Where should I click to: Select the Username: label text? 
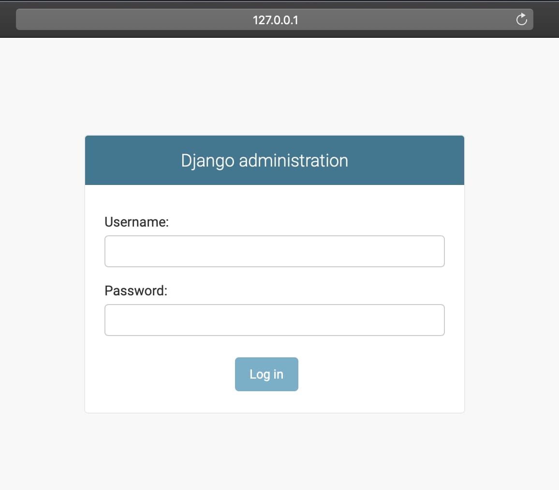136,222
